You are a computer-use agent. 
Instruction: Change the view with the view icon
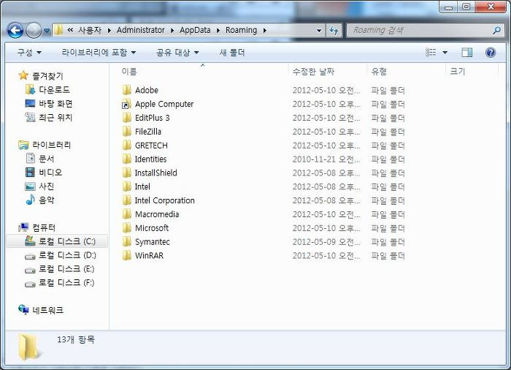pyautogui.click(x=431, y=52)
